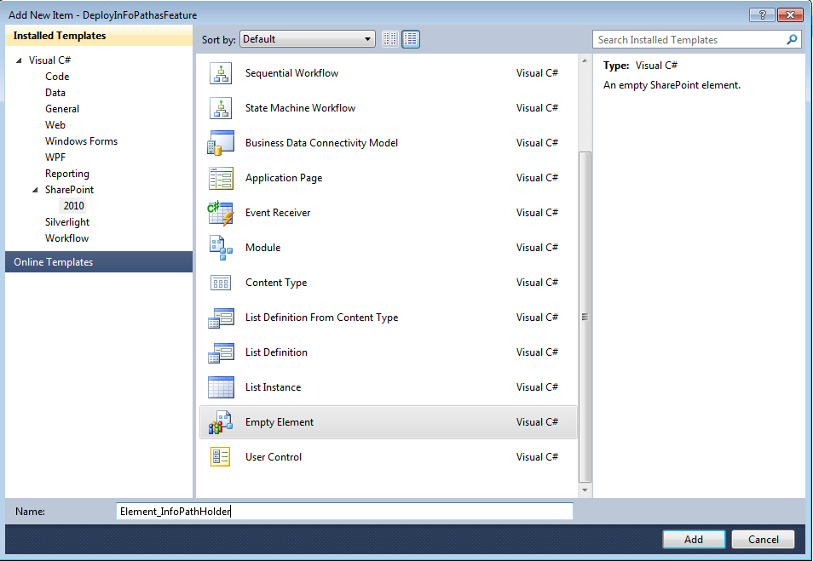The image size is (813, 561).
Task: Switch to small icons view
Action: point(390,39)
